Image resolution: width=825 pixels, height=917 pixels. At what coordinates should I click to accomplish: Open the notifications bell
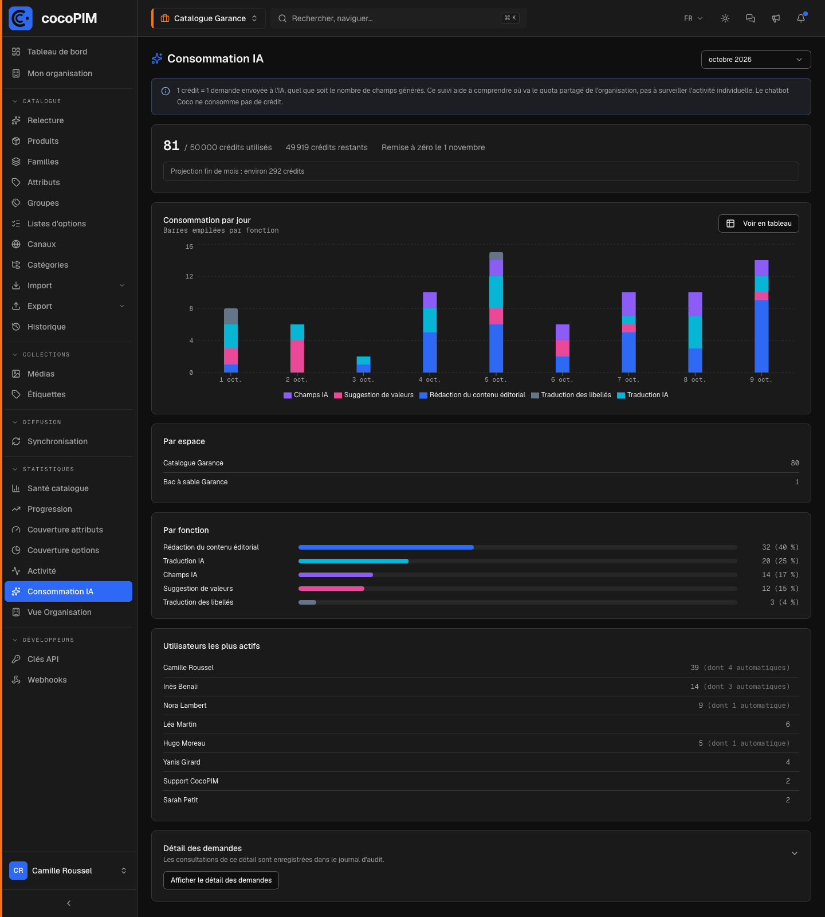click(801, 18)
